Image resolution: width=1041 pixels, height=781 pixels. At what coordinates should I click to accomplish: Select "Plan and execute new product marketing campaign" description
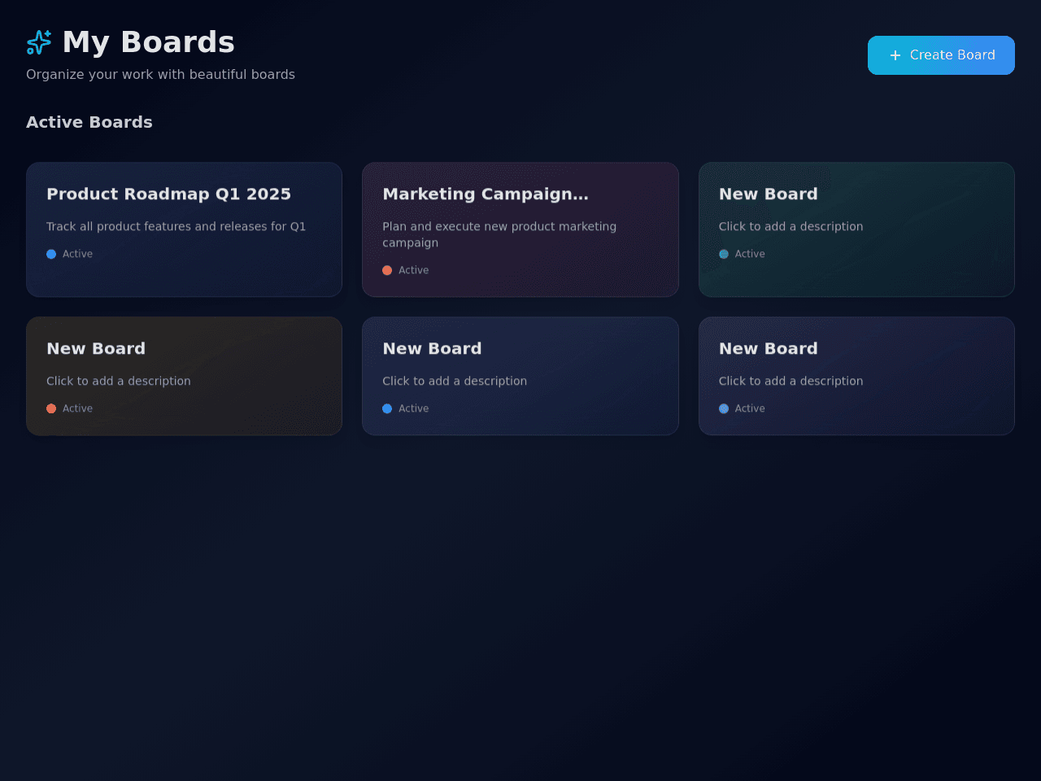499,234
